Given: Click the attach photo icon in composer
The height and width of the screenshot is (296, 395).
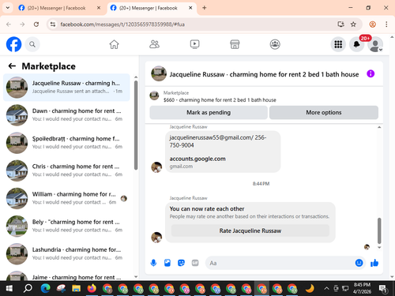Looking at the screenshot, I should click(x=167, y=263).
